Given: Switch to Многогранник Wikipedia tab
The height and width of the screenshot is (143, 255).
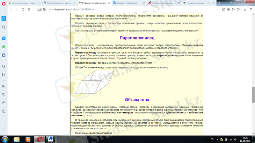Looking at the screenshot, I should (60, 3).
